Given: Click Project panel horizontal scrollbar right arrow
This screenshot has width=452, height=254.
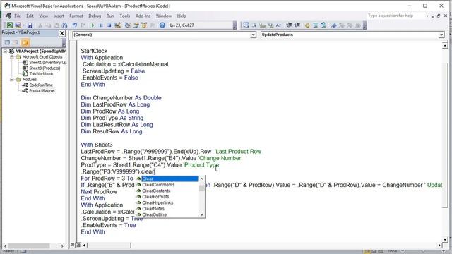Looking at the screenshot, I should 62,246.
